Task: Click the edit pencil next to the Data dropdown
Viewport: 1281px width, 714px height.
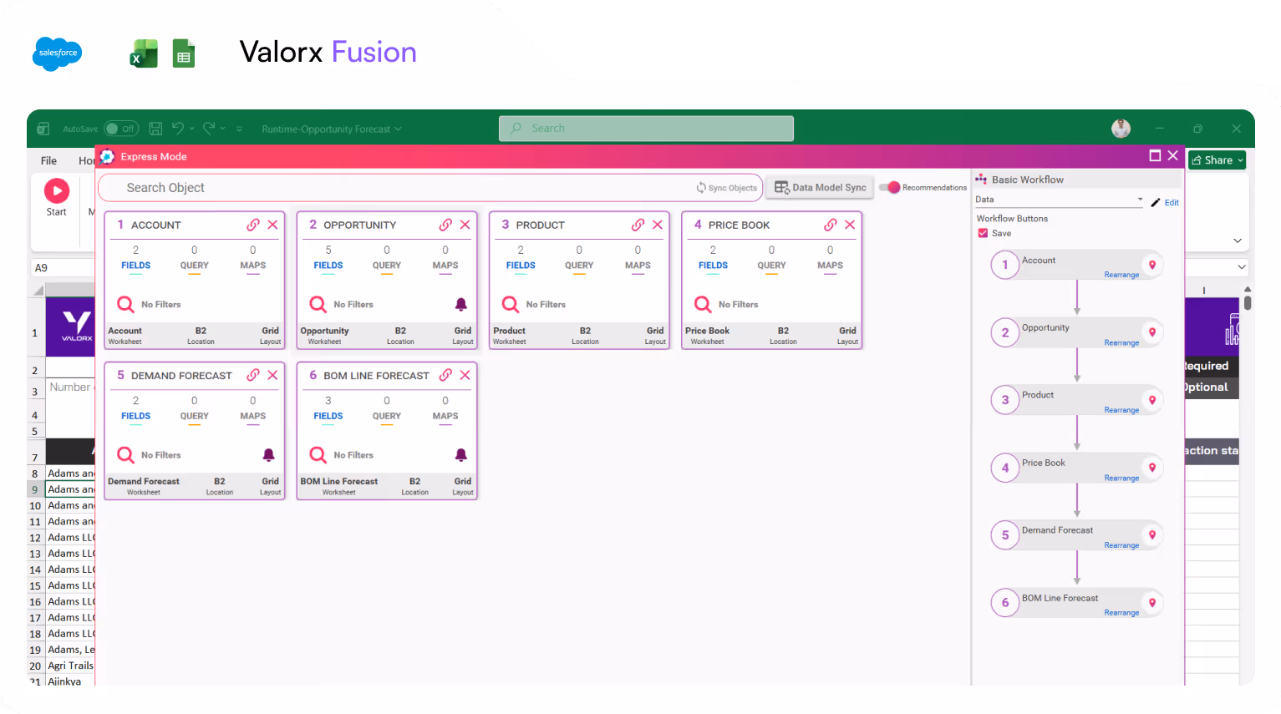Action: (x=1156, y=202)
